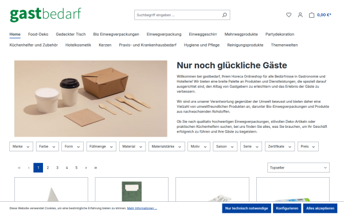The width and height of the screenshot is (344, 215).
Task: Click the search magnifier icon
Action: click(224, 15)
